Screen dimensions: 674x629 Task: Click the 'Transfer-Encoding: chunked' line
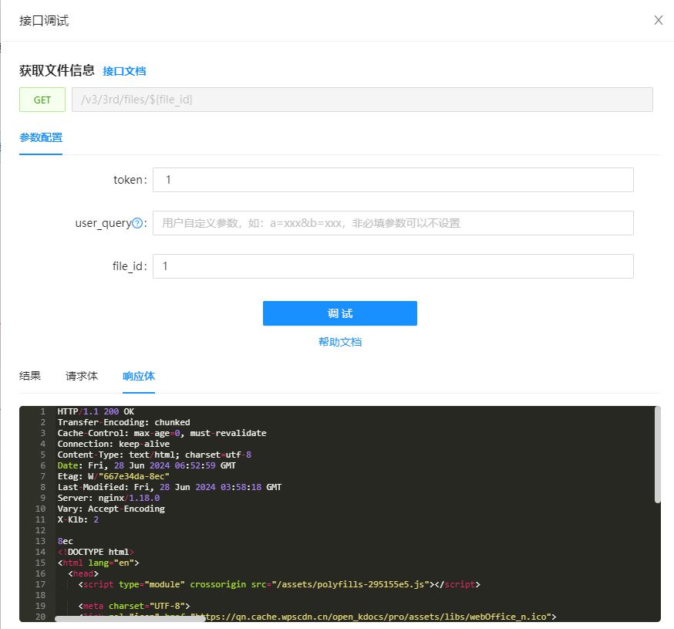click(x=124, y=422)
